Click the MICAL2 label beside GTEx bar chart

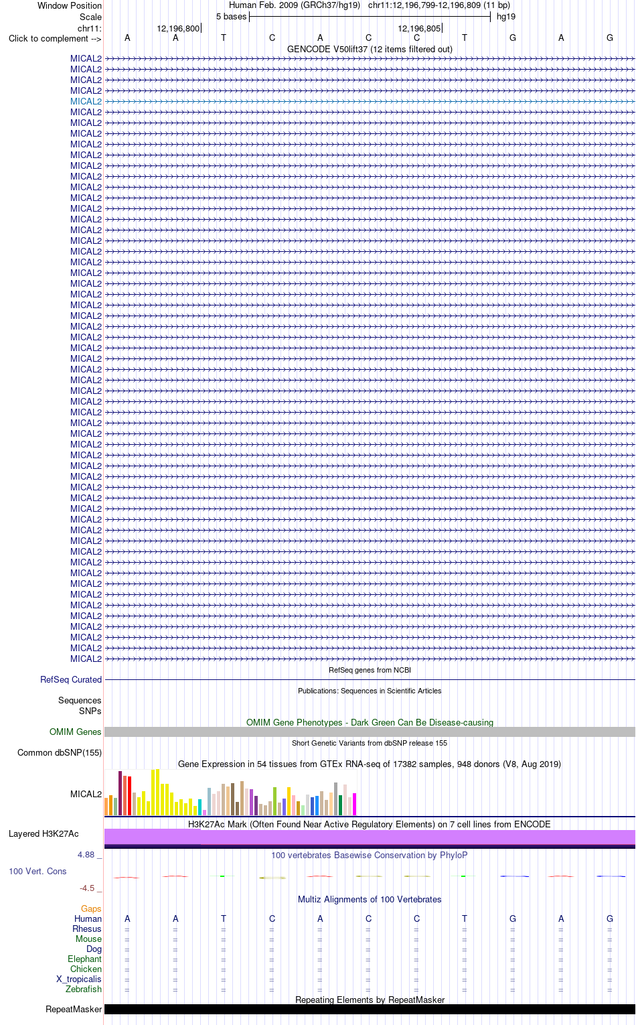pyautogui.click(x=86, y=794)
